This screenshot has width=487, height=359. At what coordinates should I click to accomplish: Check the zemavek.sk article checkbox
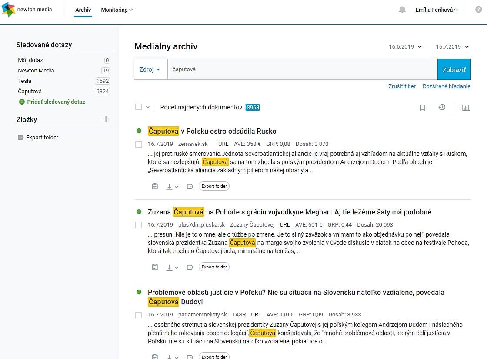[139, 144]
